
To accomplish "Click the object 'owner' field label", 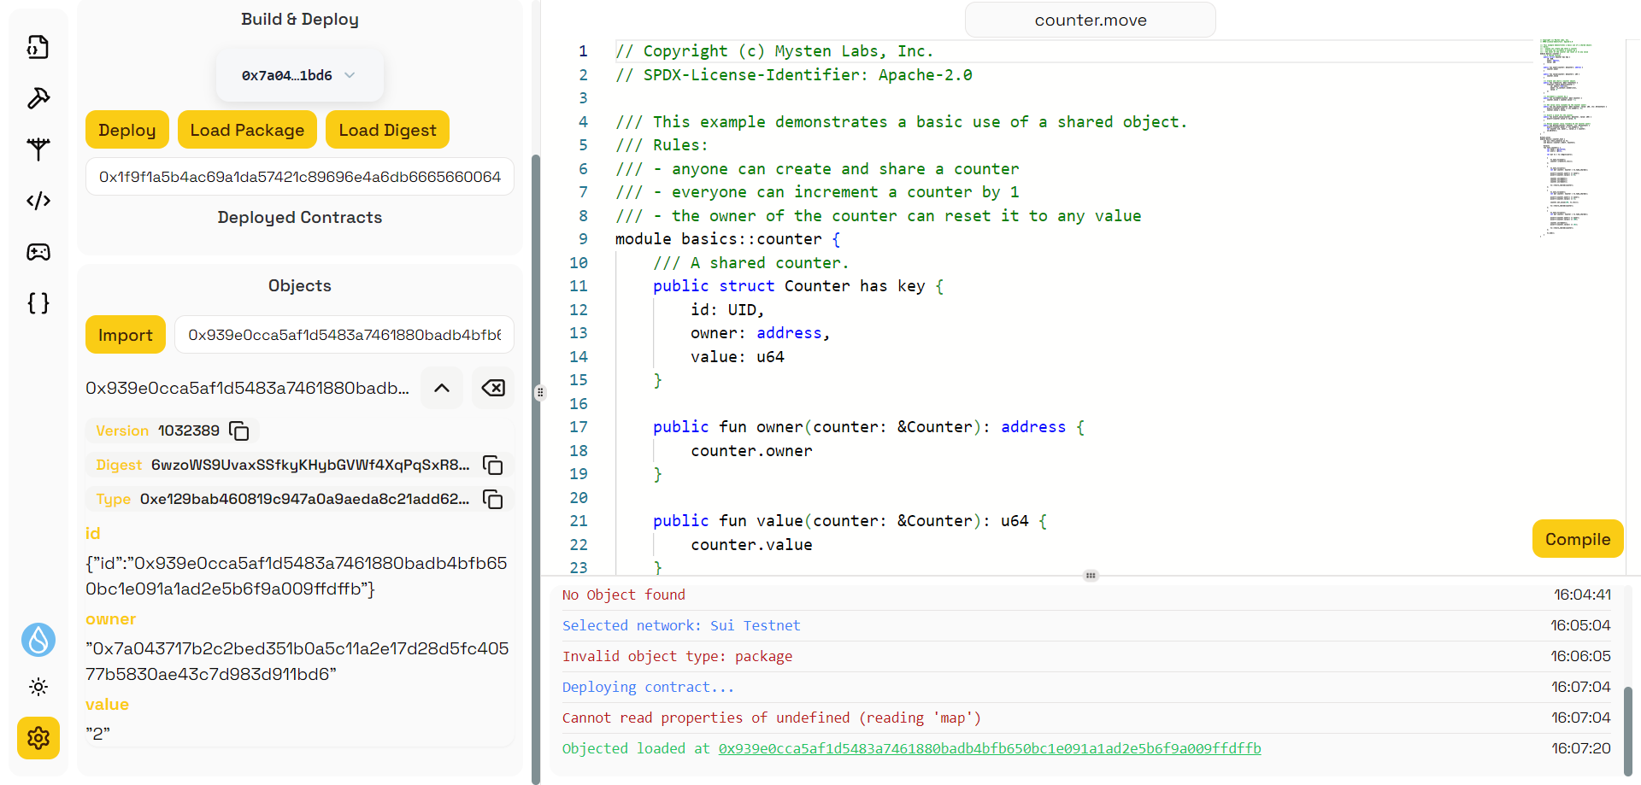I will pos(111,619).
